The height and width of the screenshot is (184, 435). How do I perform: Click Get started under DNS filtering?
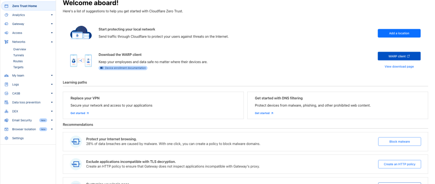point(264,113)
